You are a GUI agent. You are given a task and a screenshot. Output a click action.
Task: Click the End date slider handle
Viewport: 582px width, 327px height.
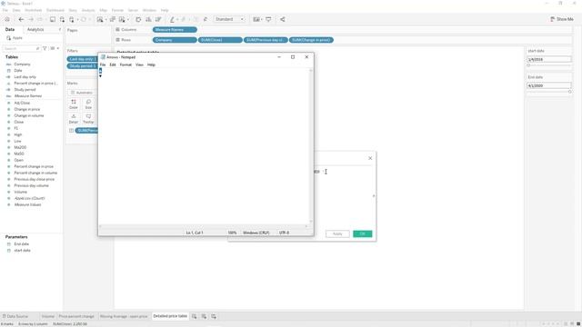(570, 92)
